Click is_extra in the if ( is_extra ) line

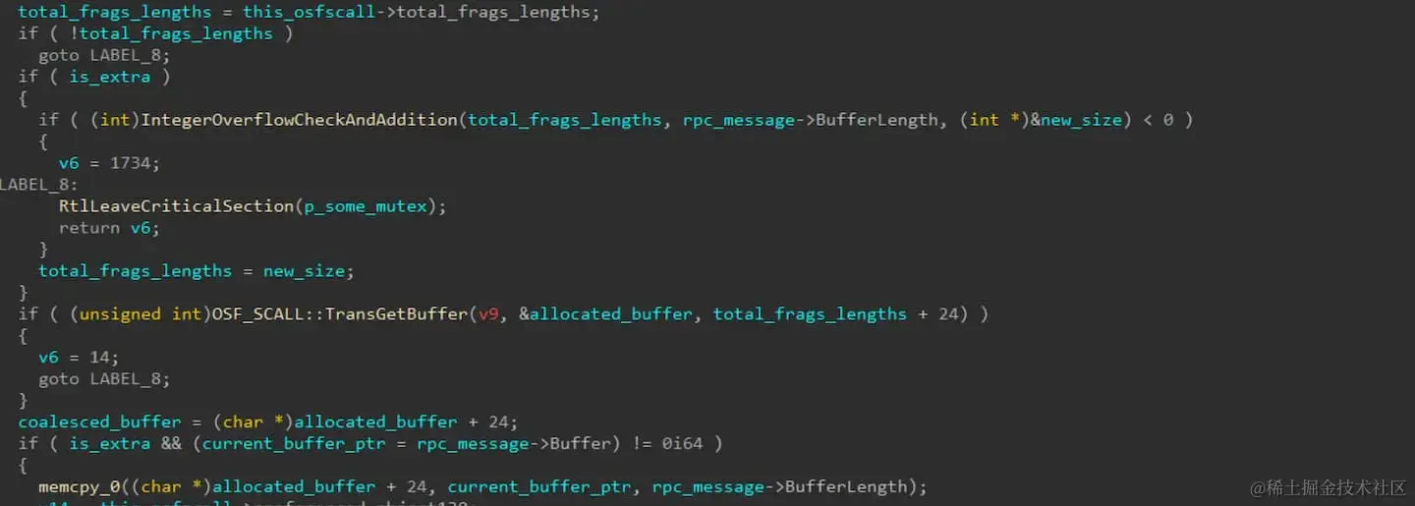click(x=110, y=77)
